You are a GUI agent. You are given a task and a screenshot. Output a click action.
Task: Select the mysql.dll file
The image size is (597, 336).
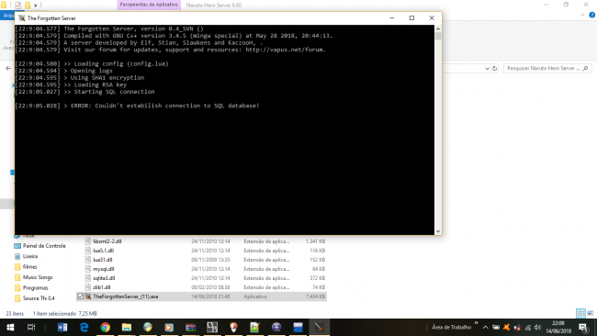pyautogui.click(x=104, y=269)
